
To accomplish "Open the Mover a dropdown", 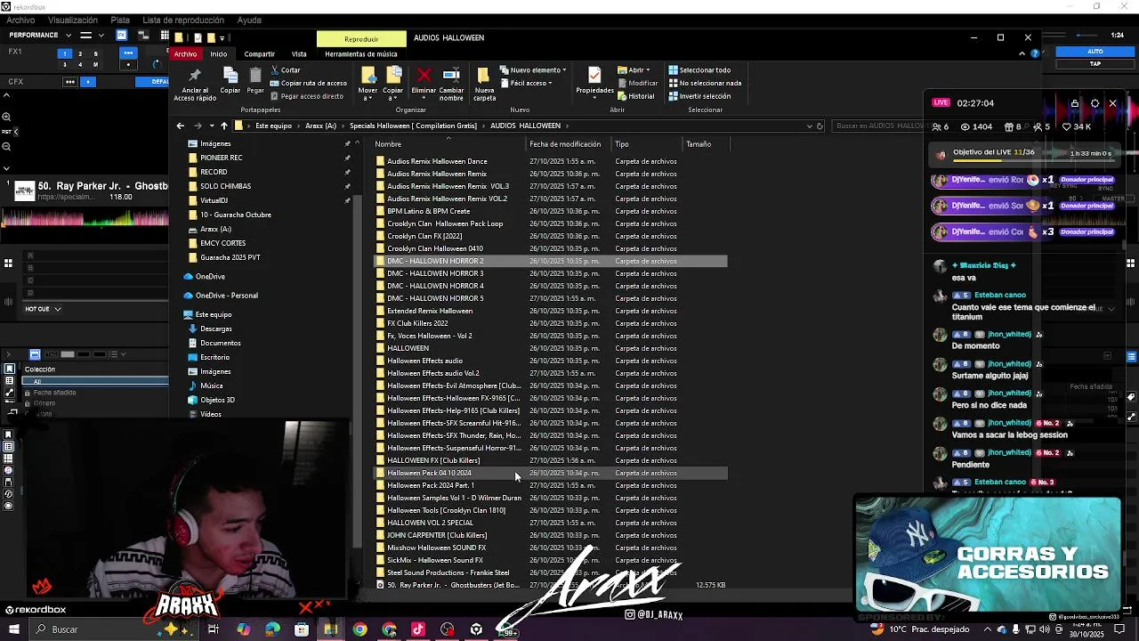I will 368,85.
